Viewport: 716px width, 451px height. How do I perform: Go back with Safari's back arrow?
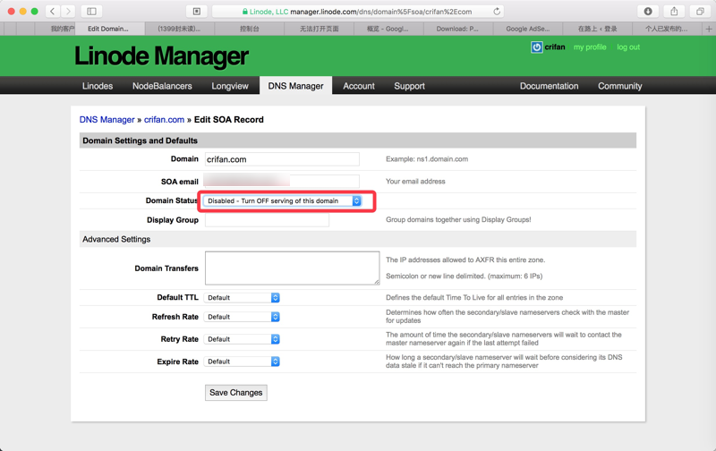point(53,11)
